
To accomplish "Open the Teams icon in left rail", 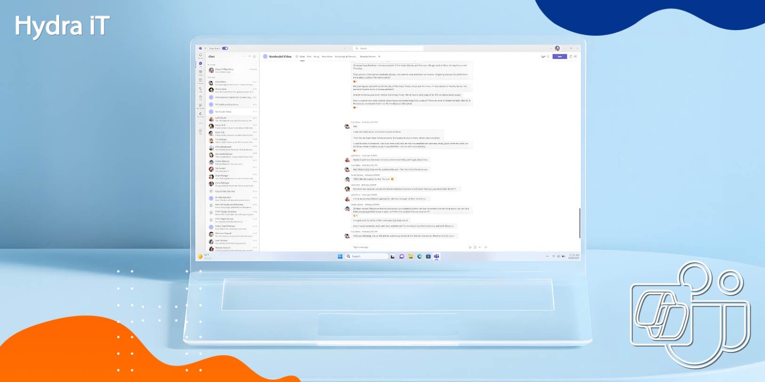I will coord(200,73).
